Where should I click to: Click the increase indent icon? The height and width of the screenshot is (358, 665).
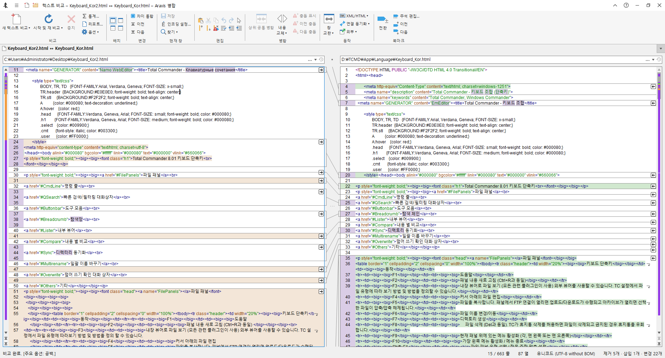pos(239,28)
